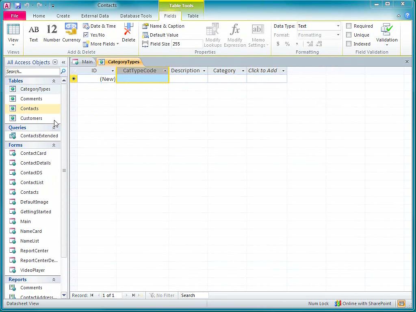Open the Data Type dropdown
This screenshot has height=312, width=416.
tap(338, 26)
